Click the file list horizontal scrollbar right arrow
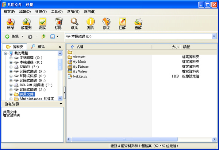Viewport: 219px width, 150px height. coord(214,139)
